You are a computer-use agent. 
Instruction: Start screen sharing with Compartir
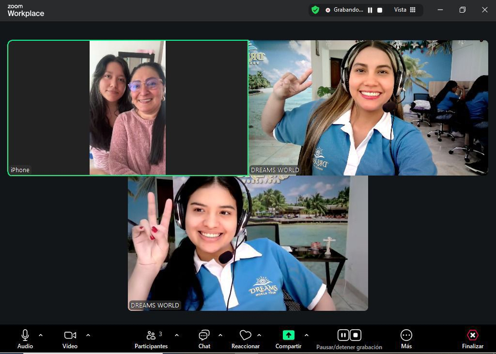[x=288, y=336]
